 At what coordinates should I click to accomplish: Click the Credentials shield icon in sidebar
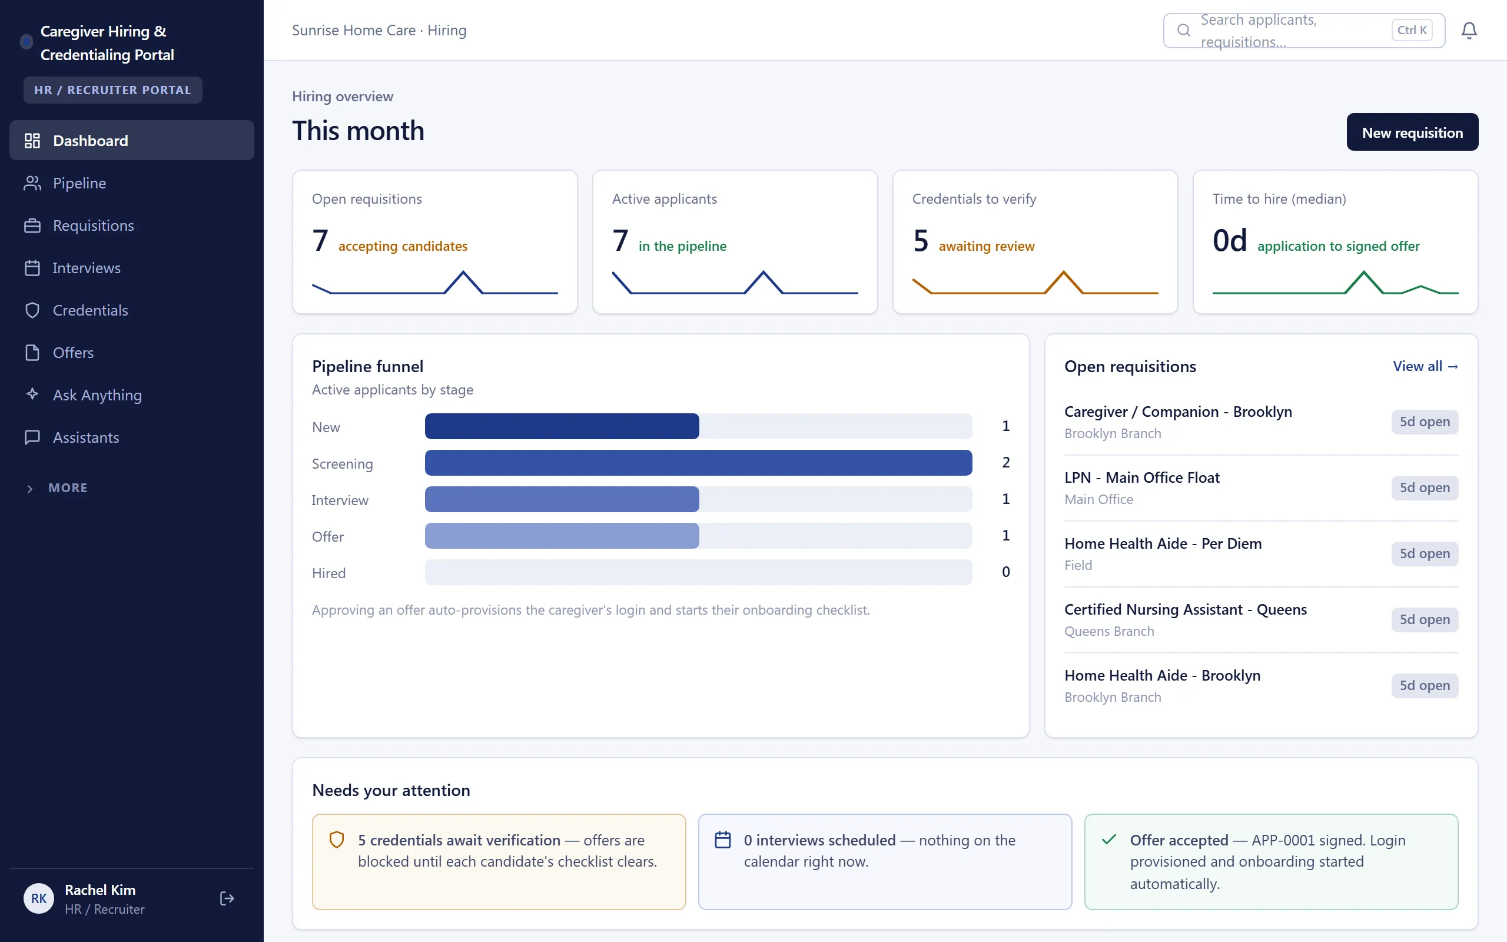[x=32, y=310]
